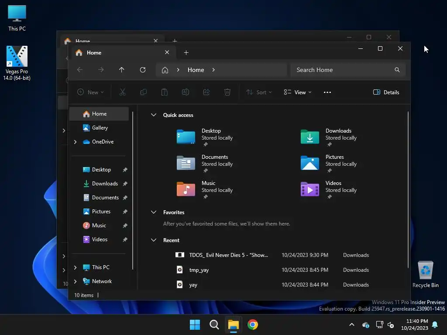Screen dimensions: 447x335
Task: Launch Google Chrome from taskbar
Action: [x=253, y=325]
